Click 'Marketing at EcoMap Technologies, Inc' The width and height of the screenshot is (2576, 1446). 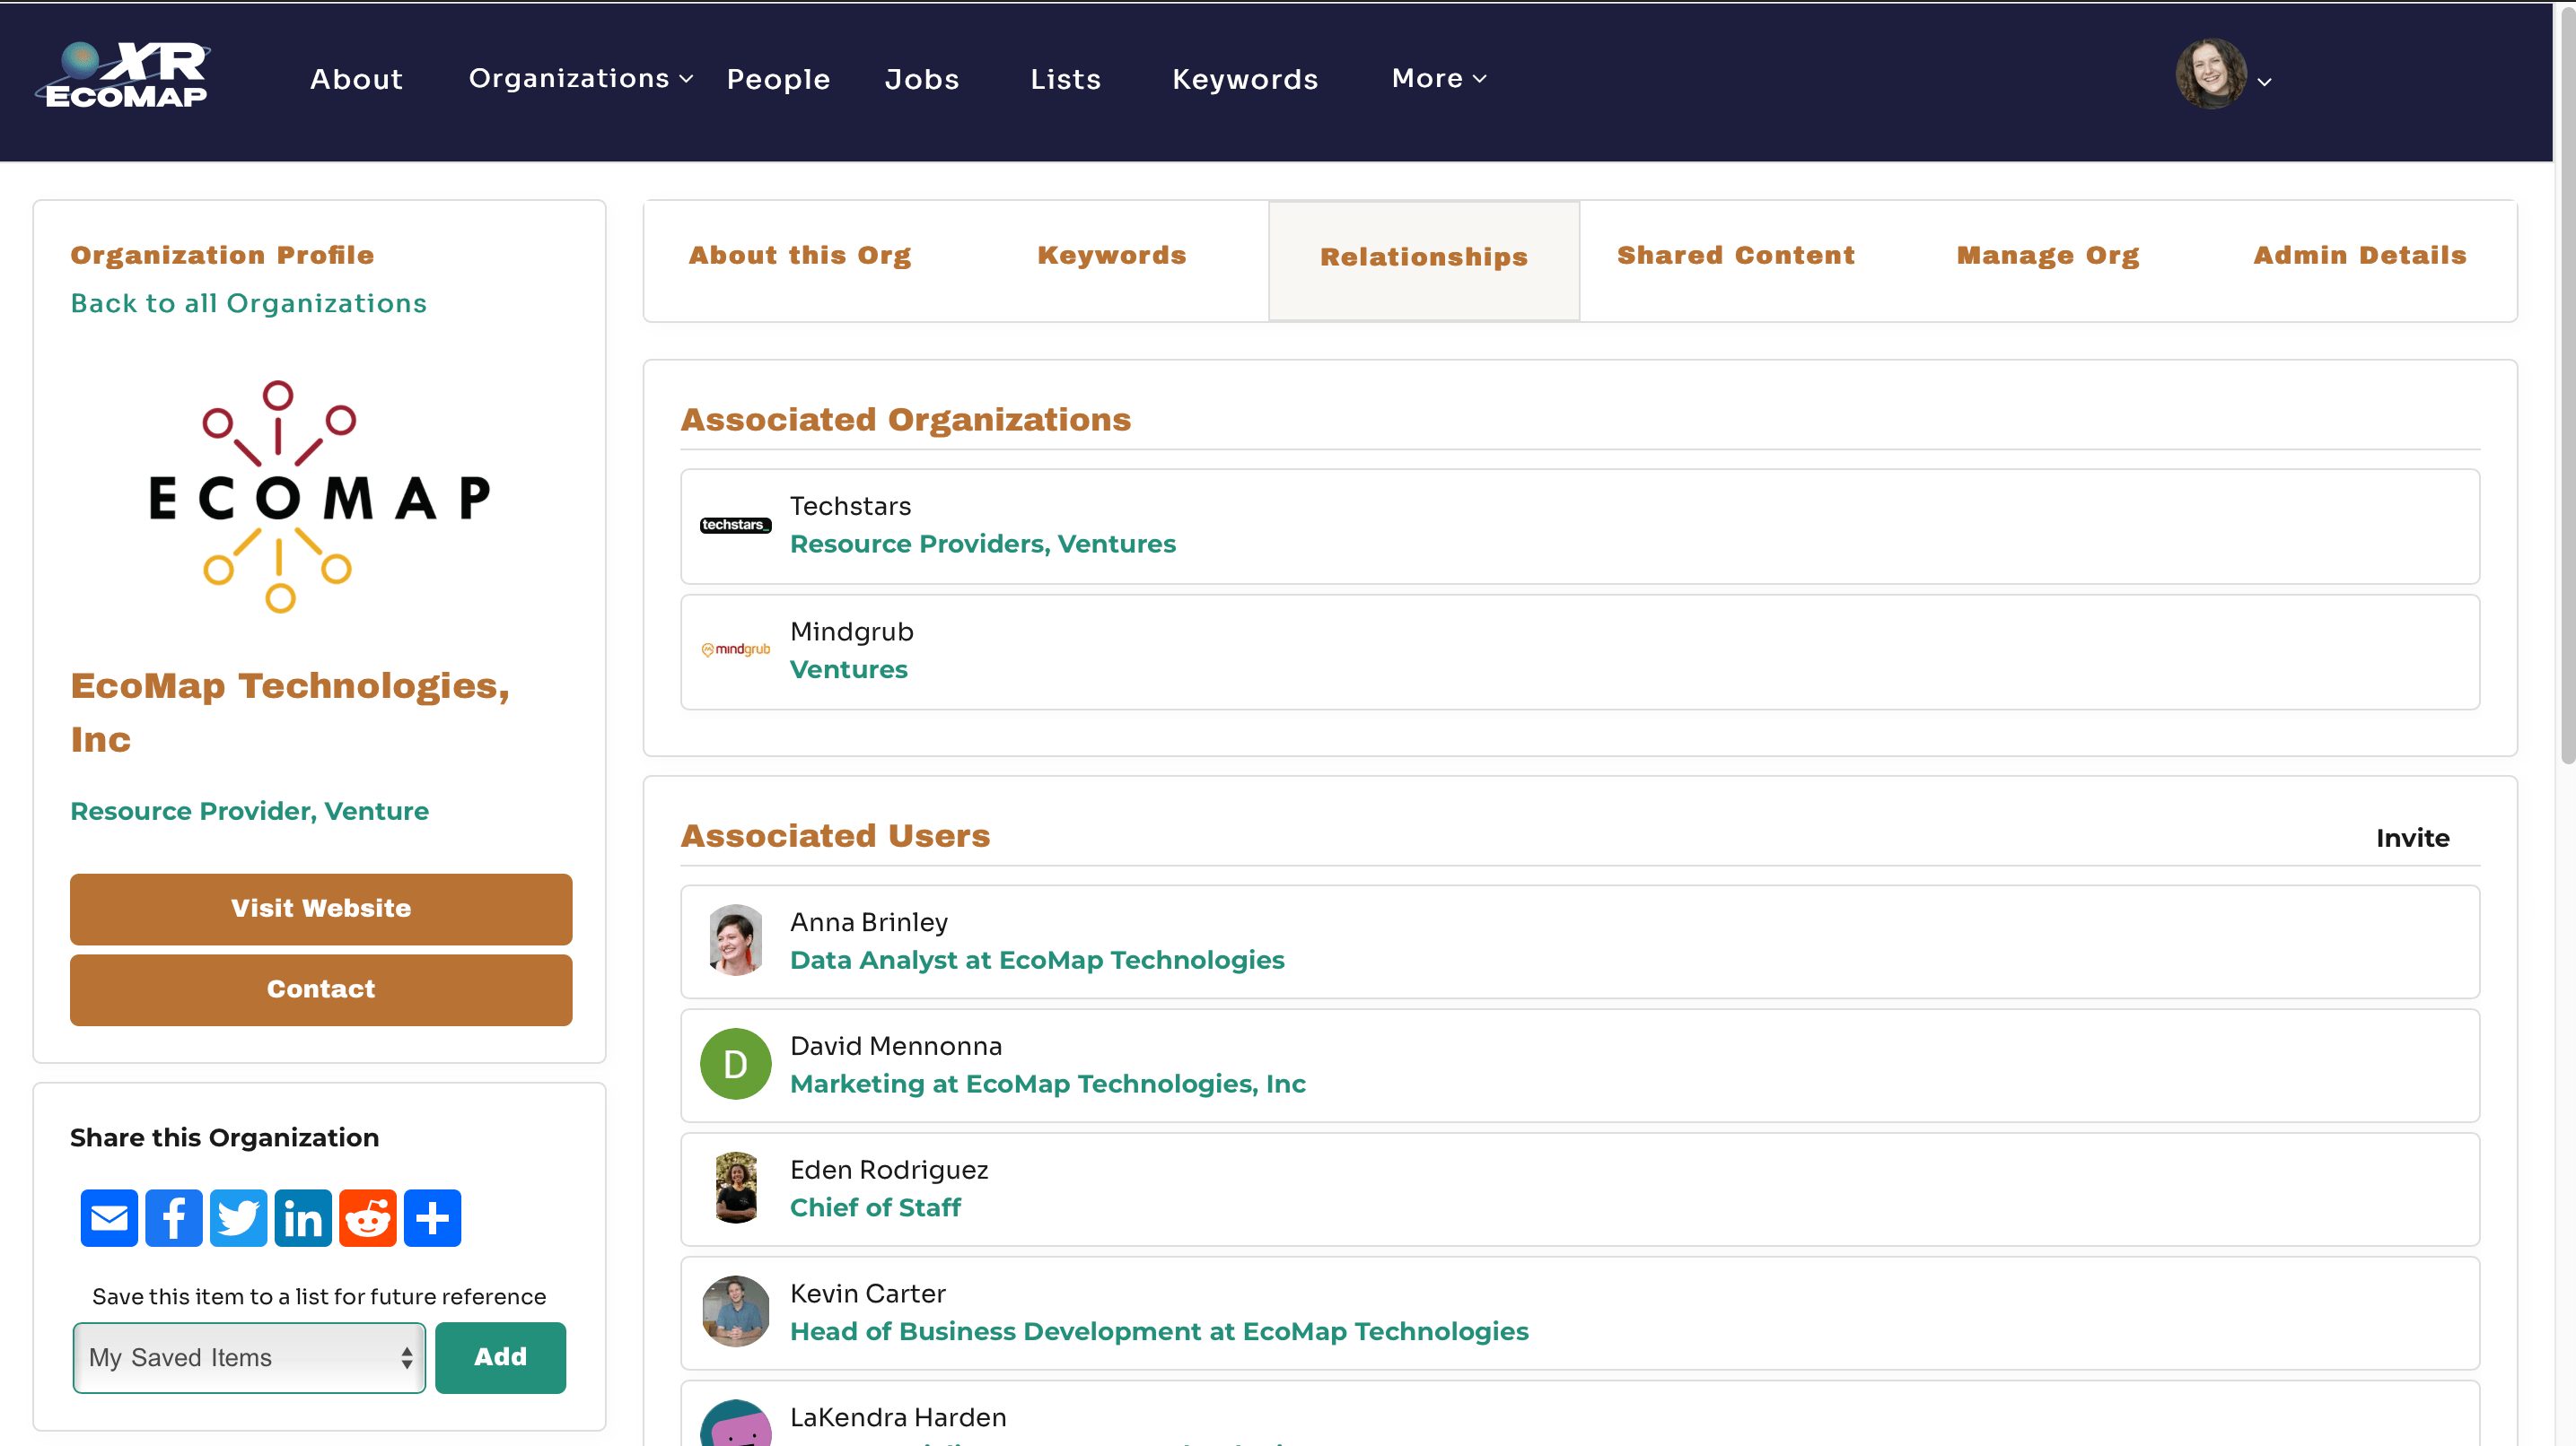(1048, 1084)
